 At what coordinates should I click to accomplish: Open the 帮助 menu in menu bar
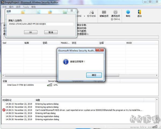click(34, 7)
